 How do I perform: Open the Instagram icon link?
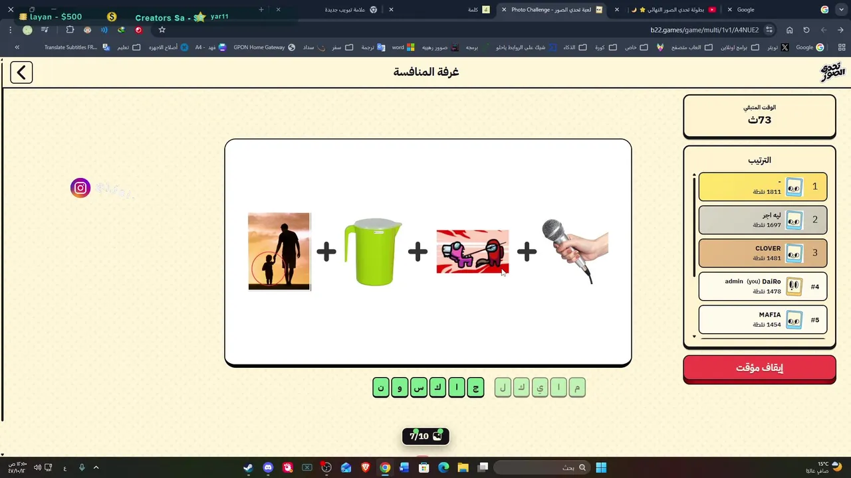80,188
